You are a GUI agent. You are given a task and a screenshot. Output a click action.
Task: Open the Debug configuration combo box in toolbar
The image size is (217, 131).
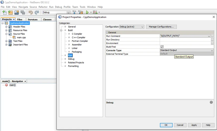coord(56,12)
